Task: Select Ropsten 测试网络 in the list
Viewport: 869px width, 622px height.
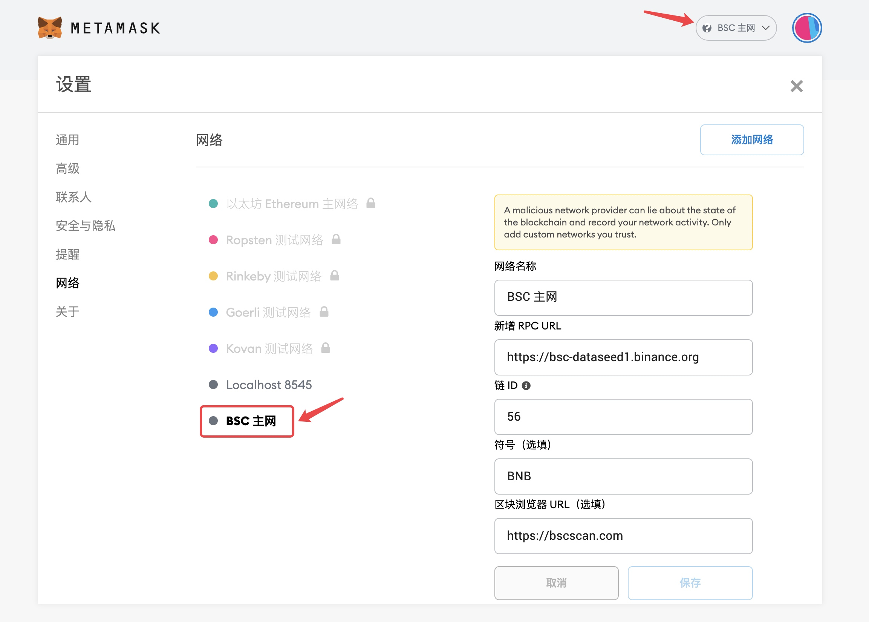Action: (274, 240)
